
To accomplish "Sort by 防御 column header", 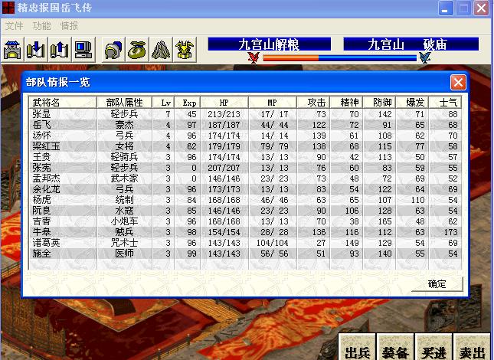I will coord(379,103).
